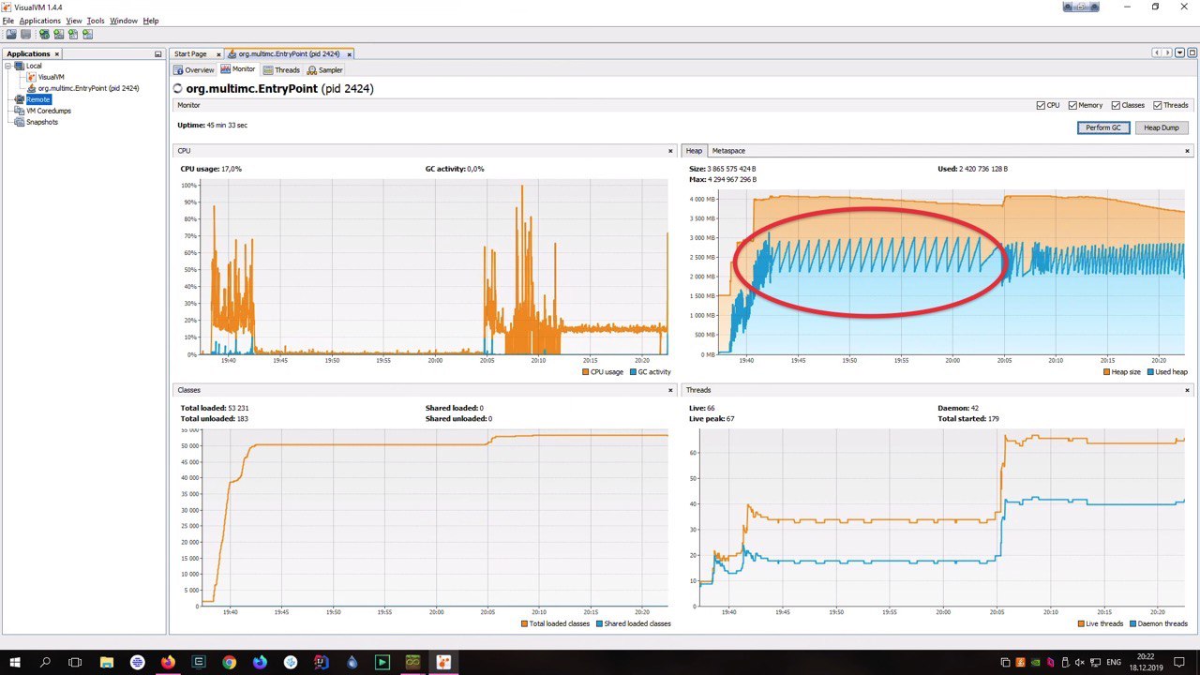Open the document list dropdown arrow
Viewport: 1200px width, 675px height.
(1180, 53)
